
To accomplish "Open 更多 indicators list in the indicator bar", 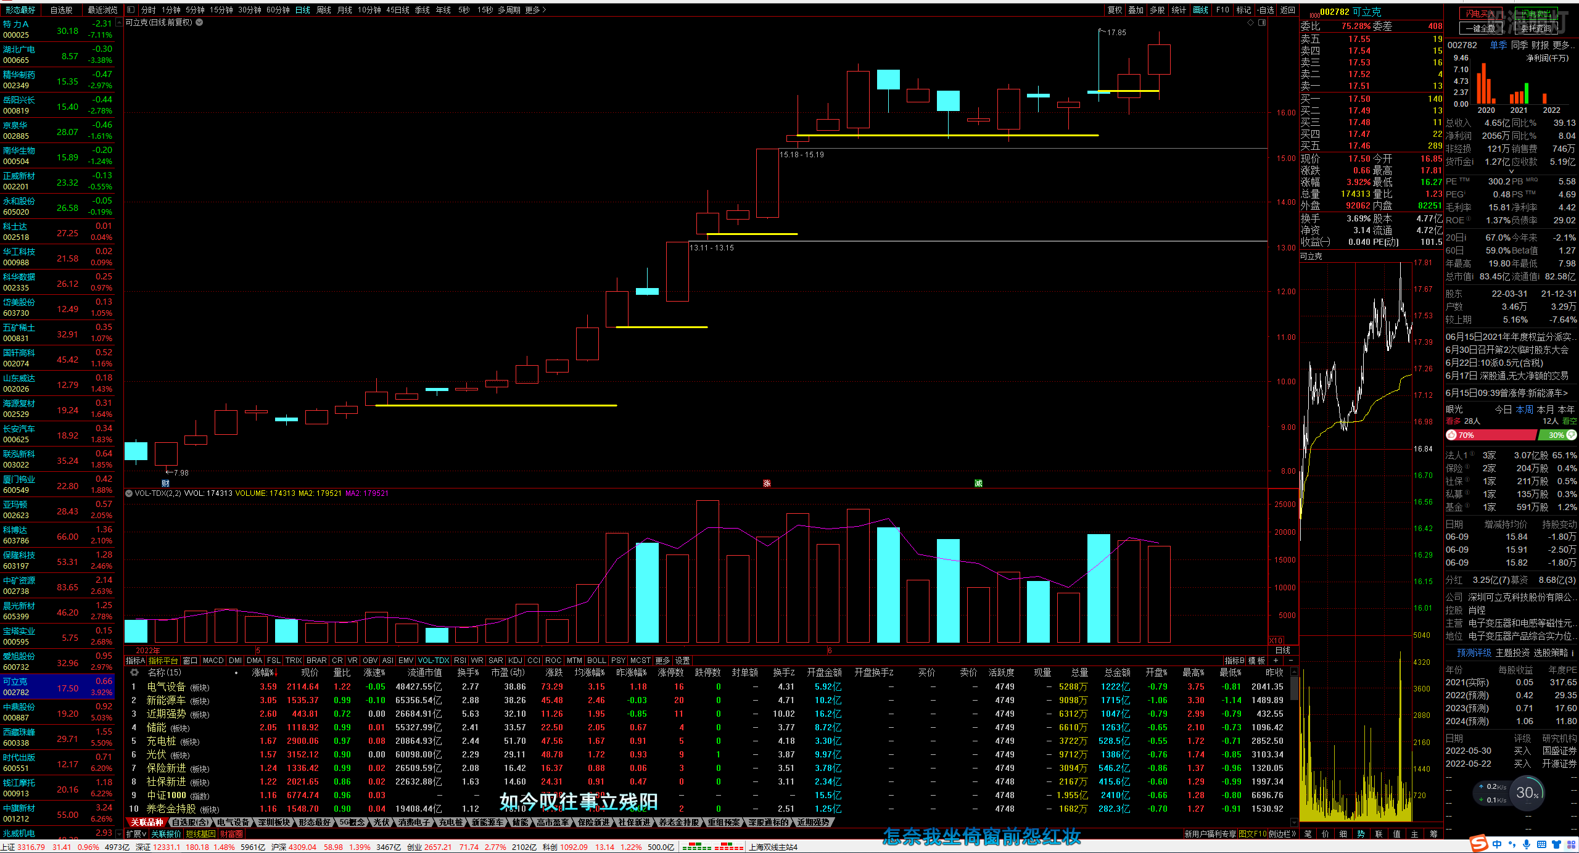I will pos(662,660).
